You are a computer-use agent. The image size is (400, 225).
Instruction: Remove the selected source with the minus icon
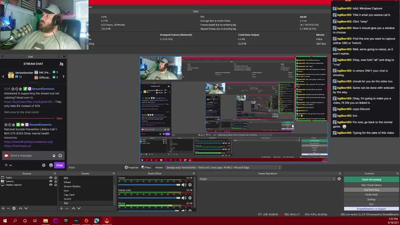(x=8, y=208)
